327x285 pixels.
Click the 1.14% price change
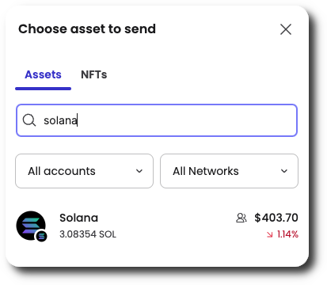pyautogui.click(x=287, y=234)
